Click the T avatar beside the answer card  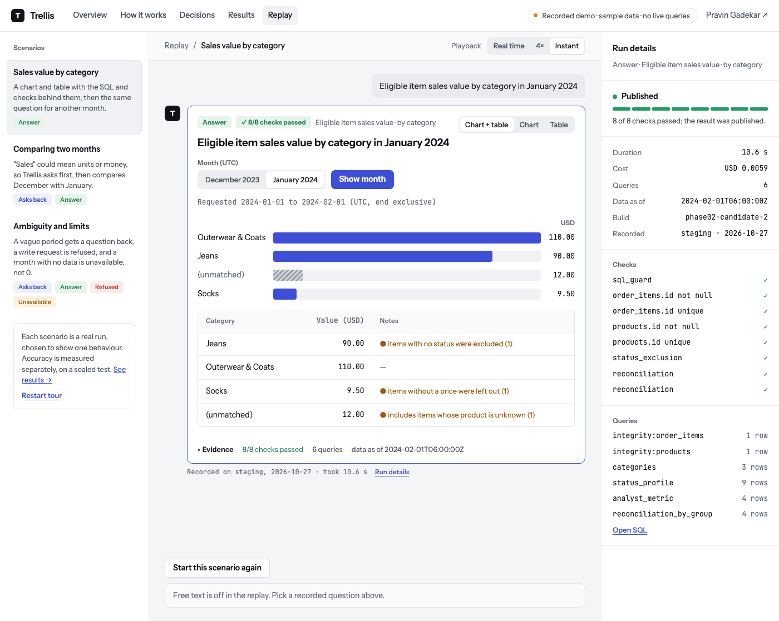click(172, 113)
